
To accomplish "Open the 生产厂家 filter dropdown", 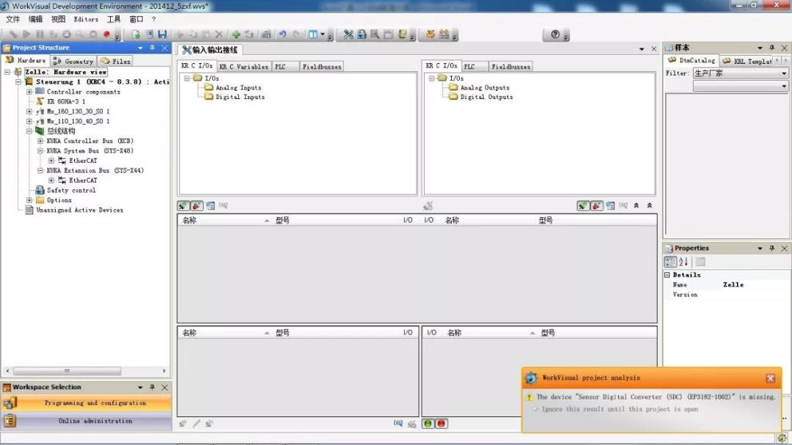I will 784,73.
